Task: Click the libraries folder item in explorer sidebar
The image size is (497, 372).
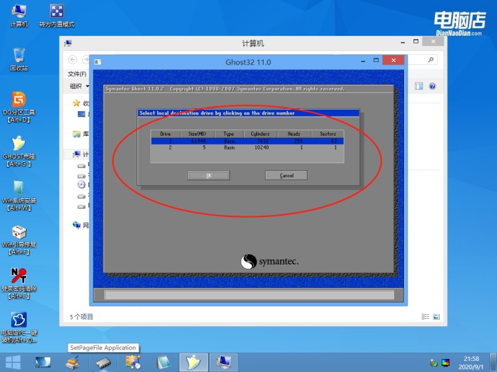Action: [81, 134]
